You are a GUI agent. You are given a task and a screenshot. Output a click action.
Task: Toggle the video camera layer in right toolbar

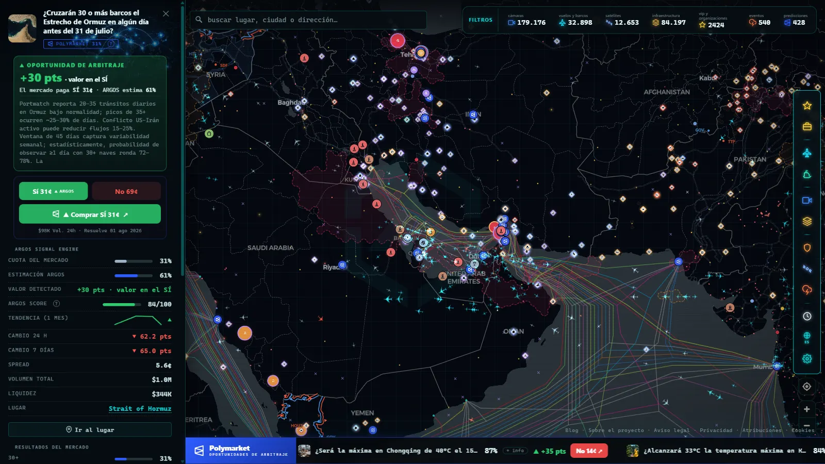point(807,200)
